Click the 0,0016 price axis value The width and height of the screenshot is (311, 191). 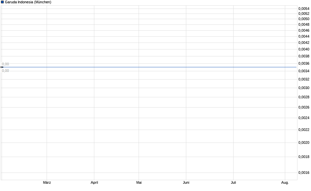[304, 173]
